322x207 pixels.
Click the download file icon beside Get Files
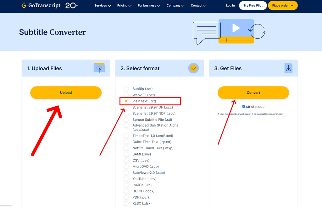point(288,68)
